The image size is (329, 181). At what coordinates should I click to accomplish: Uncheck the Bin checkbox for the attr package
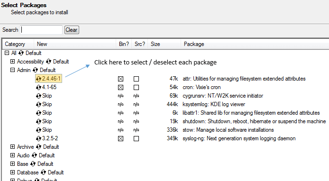click(120, 79)
